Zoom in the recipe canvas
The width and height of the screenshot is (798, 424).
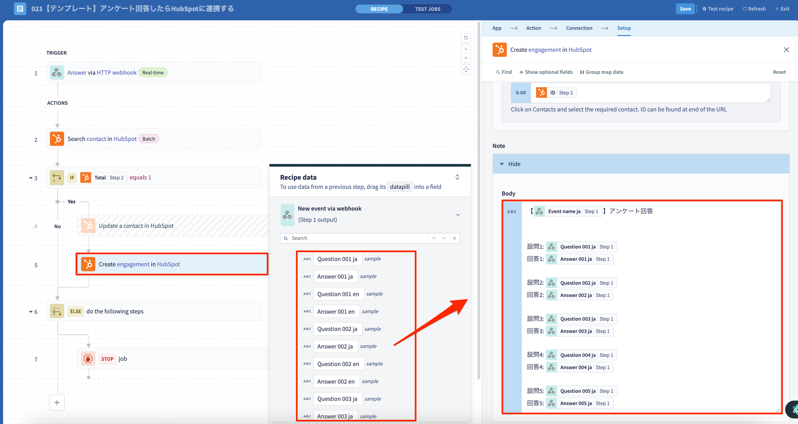pyautogui.click(x=466, y=49)
